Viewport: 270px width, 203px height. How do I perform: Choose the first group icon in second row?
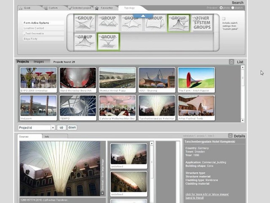pyautogui.click(x=85, y=42)
